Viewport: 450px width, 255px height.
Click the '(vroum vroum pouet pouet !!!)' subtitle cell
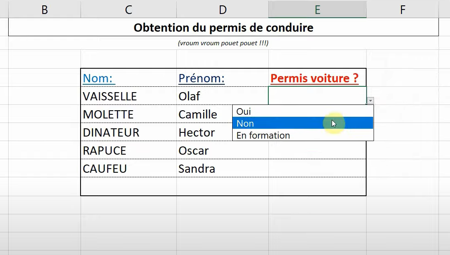tap(223, 43)
